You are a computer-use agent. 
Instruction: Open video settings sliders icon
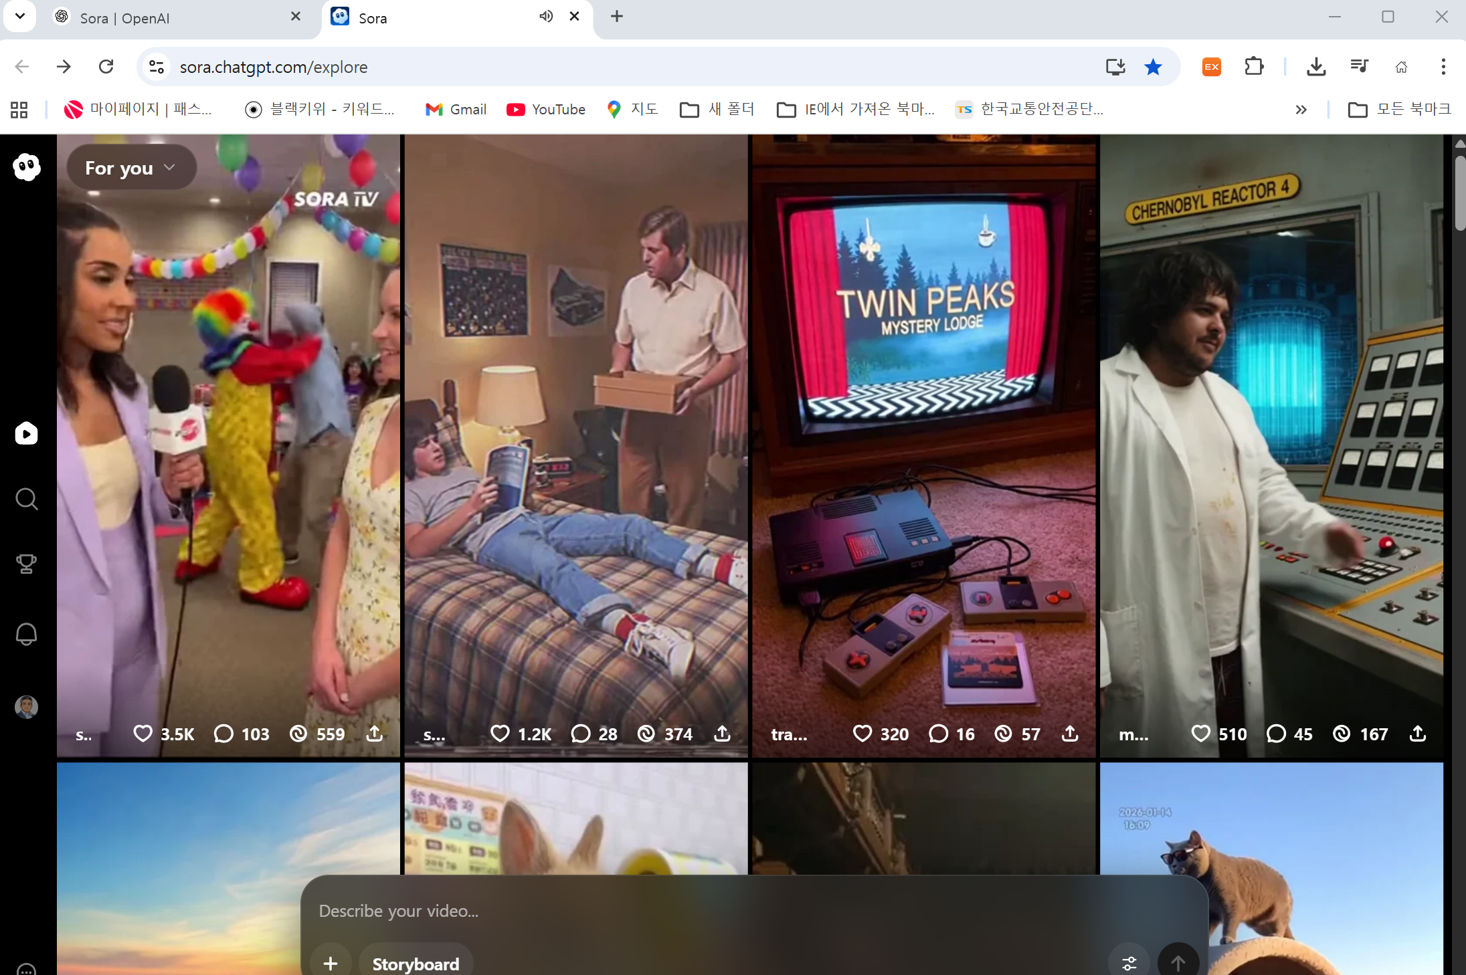pos(1129,962)
